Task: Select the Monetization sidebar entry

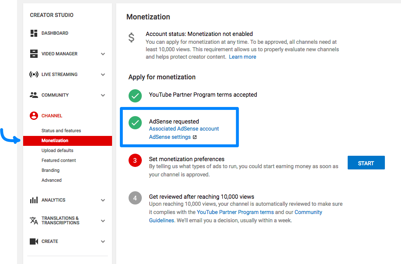Action: coord(67,140)
